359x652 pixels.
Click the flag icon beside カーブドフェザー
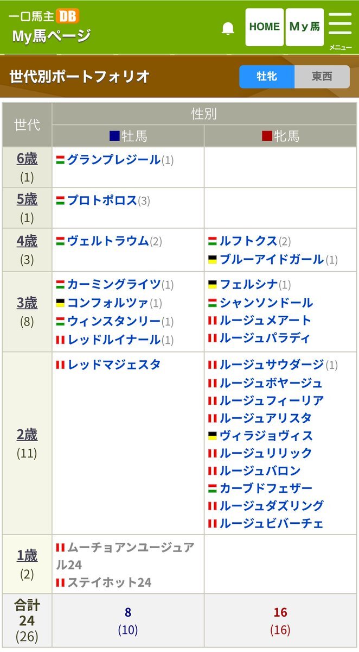pyautogui.click(x=213, y=488)
